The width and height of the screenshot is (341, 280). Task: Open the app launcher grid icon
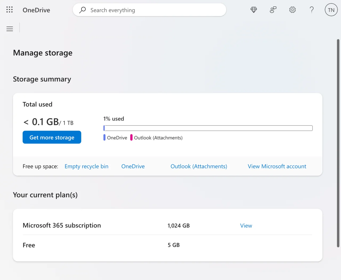[x=10, y=10]
